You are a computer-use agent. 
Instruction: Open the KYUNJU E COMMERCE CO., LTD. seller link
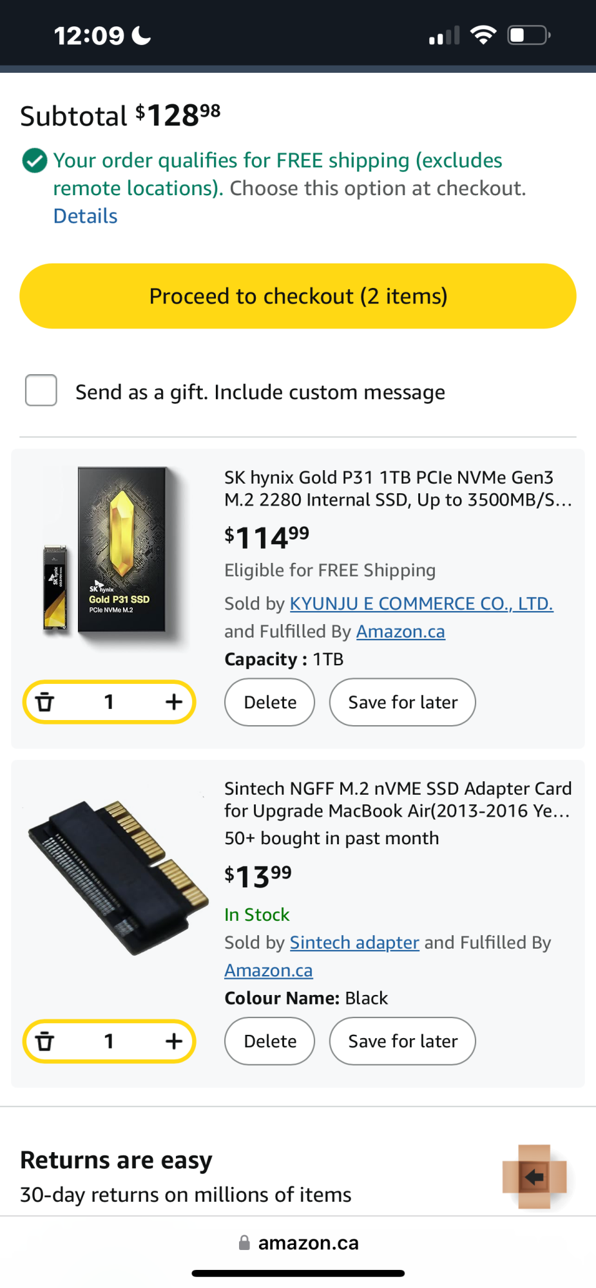coord(421,603)
